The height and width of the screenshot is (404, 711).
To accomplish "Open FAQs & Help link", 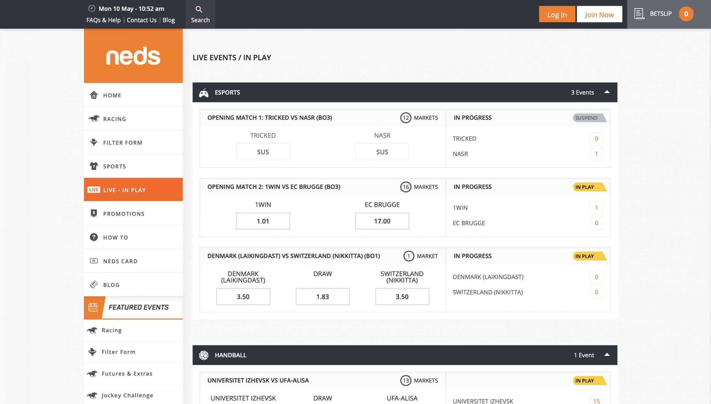I will coord(103,20).
